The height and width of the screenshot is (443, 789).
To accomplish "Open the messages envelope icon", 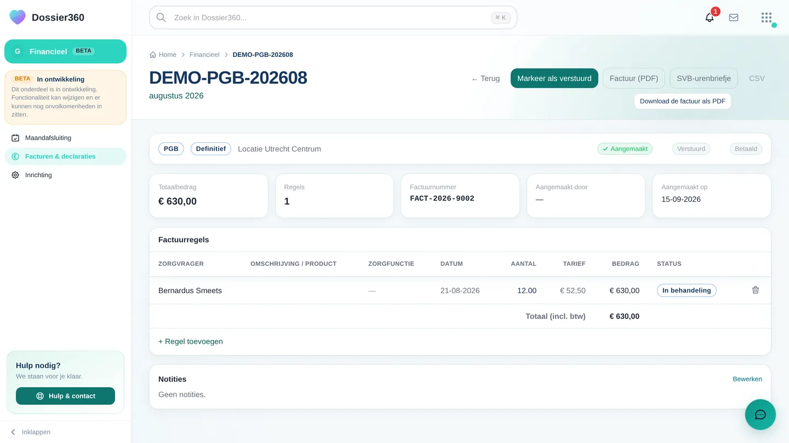I will click(x=734, y=18).
